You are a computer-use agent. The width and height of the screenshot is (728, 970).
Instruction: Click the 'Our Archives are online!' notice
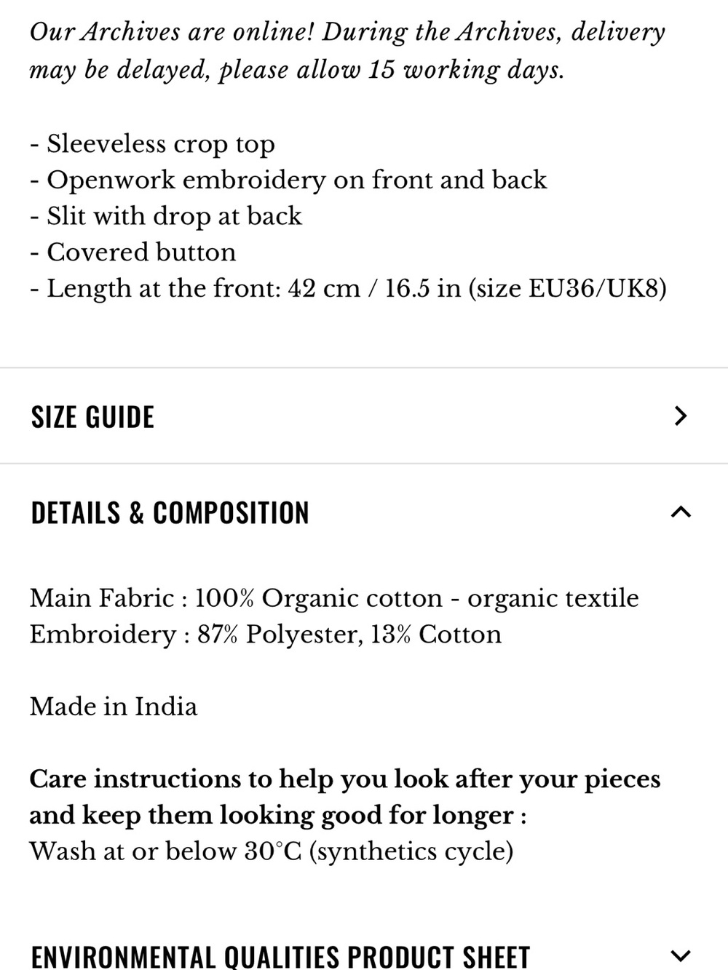point(173,32)
